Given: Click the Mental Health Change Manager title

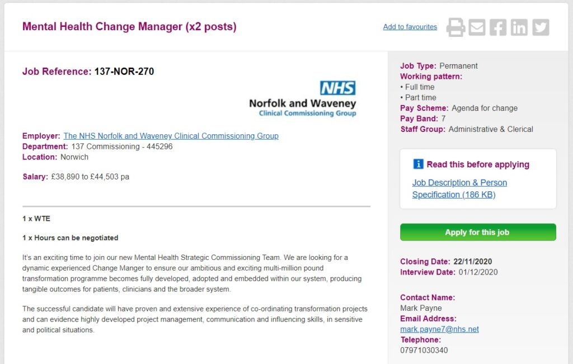Looking at the screenshot, I should tap(129, 27).
